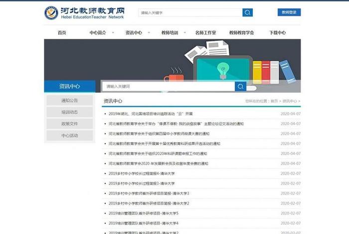Select the blue 资讯中心 sidebar header
This screenshot has width=349, height=234.
pos(70,86)
